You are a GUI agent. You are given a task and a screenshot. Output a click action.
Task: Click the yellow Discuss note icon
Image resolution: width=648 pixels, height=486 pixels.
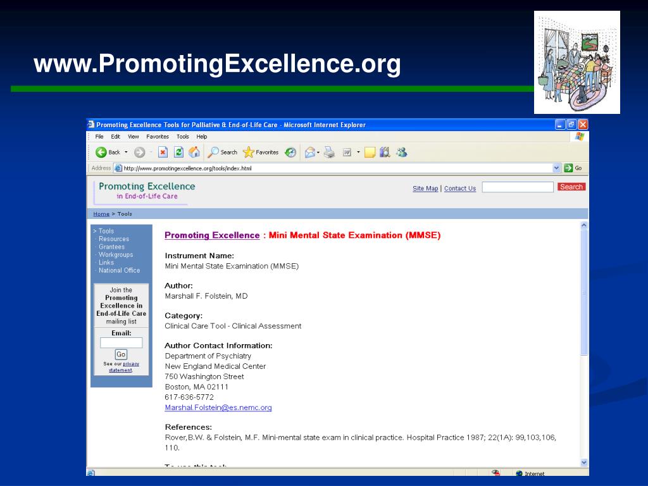(x=370, y=153)
